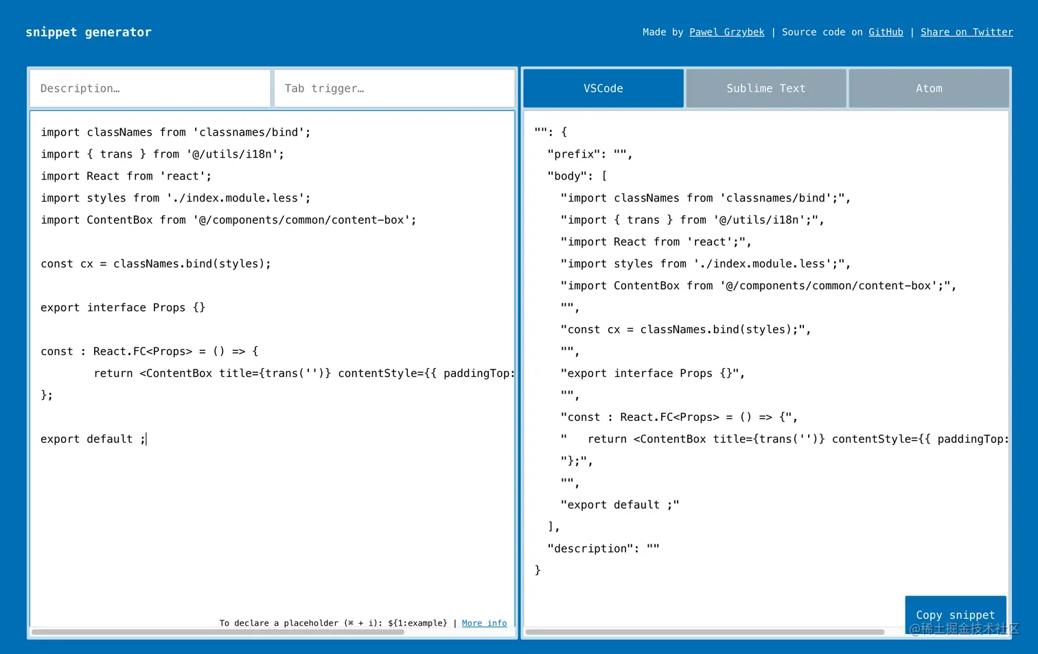The width and height of the screenshot is (1038, 654).
Task: Open the GitHub source code link
Action: click(x=886, y=32)
